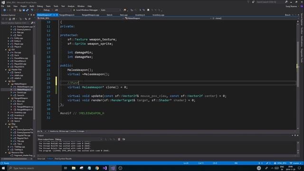This screenshot has width=304, height=171.
Task: Click the Save All toolbar icon
Action: click(27, 10)
